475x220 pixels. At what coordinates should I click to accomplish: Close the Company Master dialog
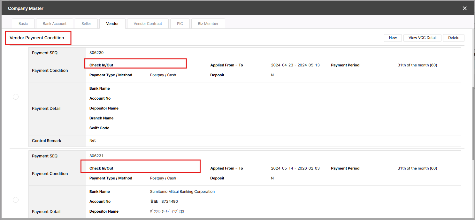point(464,8)
